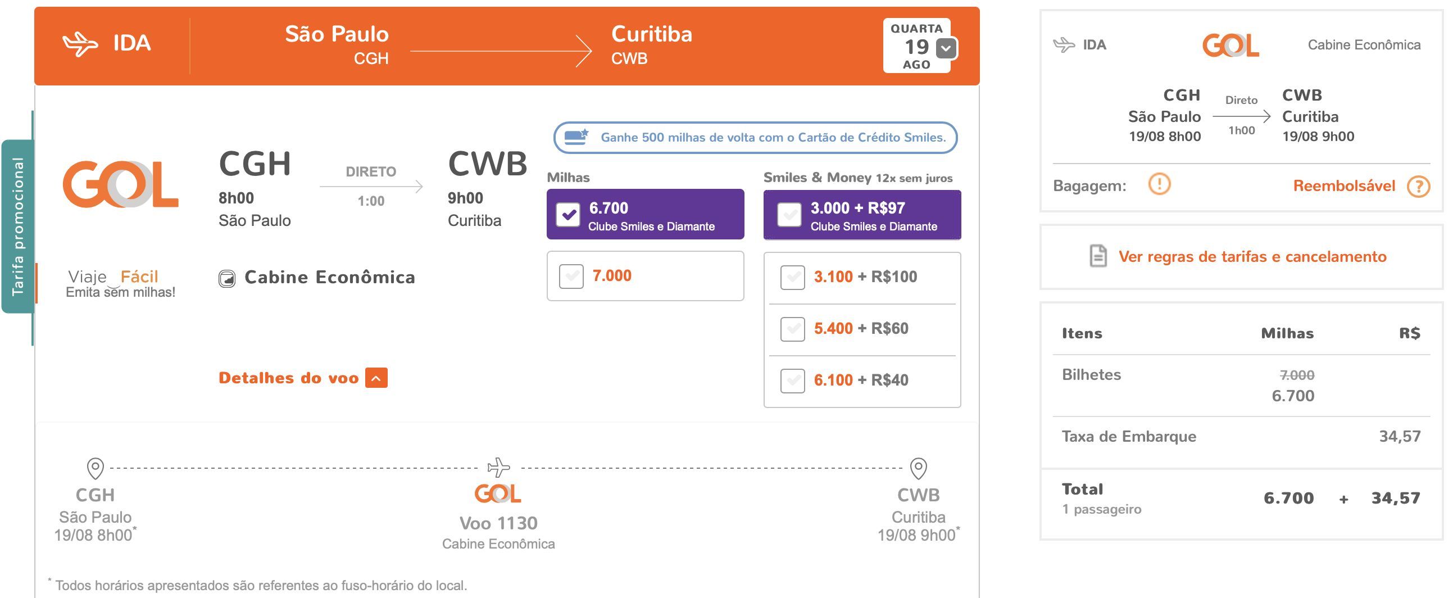Image resolution: width=1453 pixels, height=598 pixels.
Task: Click the Ganhe 500 milhas Smiles card banner
Action: [755, 138]
